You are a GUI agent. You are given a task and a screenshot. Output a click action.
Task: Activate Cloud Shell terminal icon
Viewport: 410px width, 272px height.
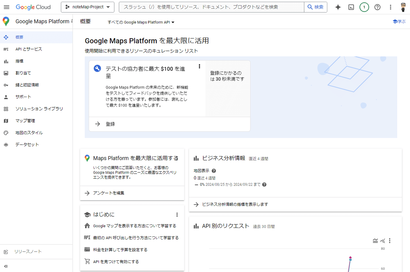coord(351,7)
